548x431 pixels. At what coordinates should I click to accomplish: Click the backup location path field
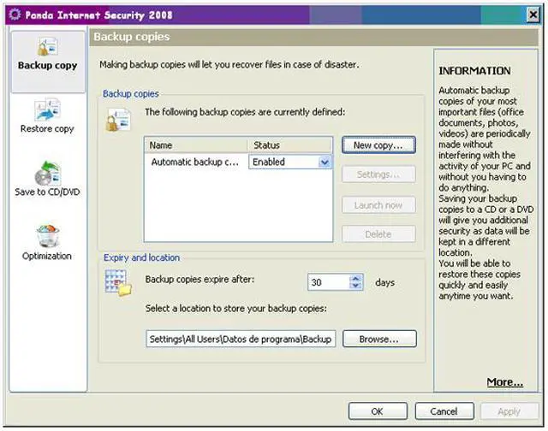(240, 339)
